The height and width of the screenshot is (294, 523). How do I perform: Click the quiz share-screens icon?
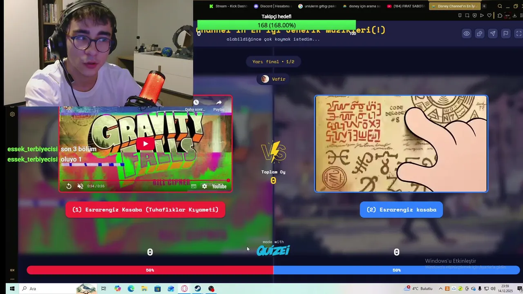pos(480,33)
